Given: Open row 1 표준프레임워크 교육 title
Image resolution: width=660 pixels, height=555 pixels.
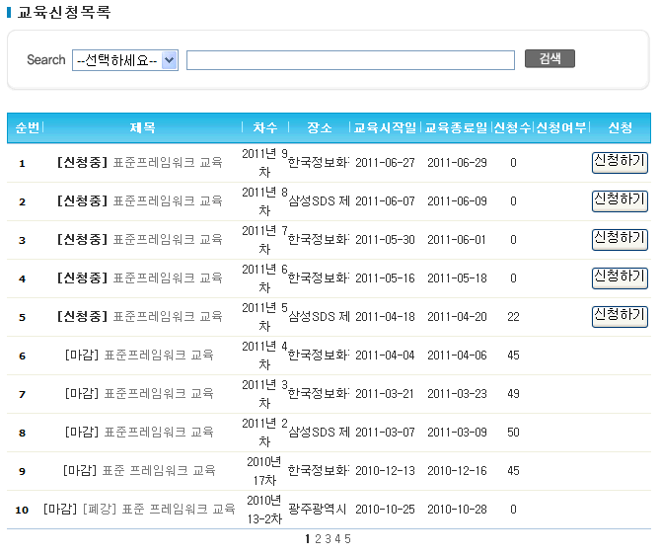Looking at the screenshot, I should point(140,163).
